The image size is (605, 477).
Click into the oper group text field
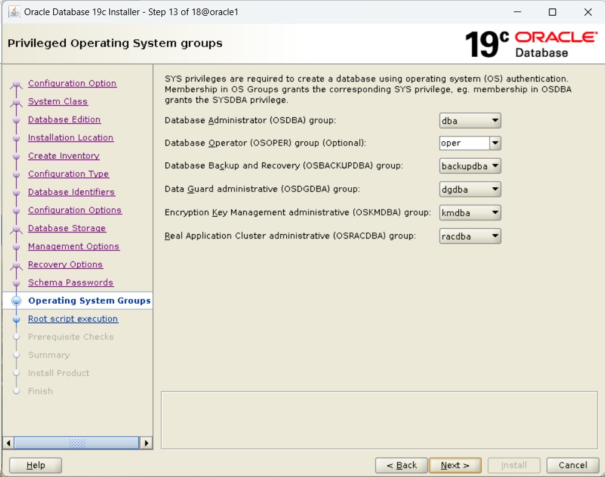click(x=464, y=143)
